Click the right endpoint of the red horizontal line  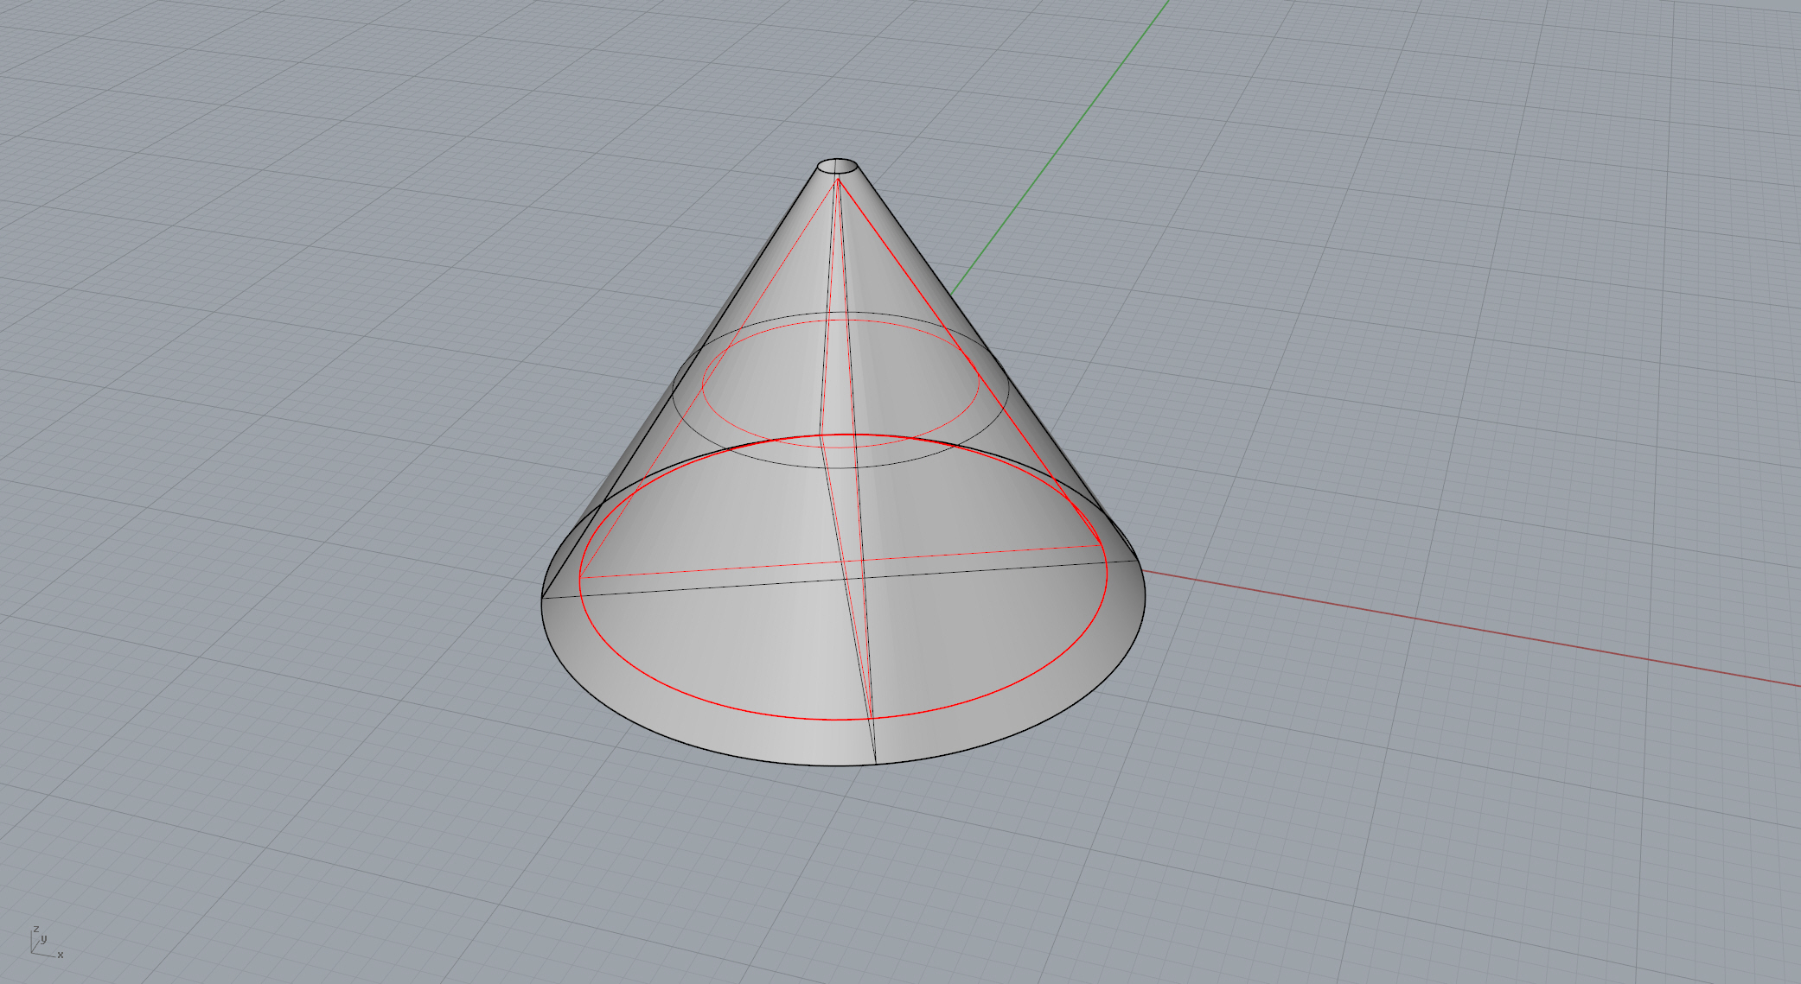pyautogui.click(x=1101, y=545)
